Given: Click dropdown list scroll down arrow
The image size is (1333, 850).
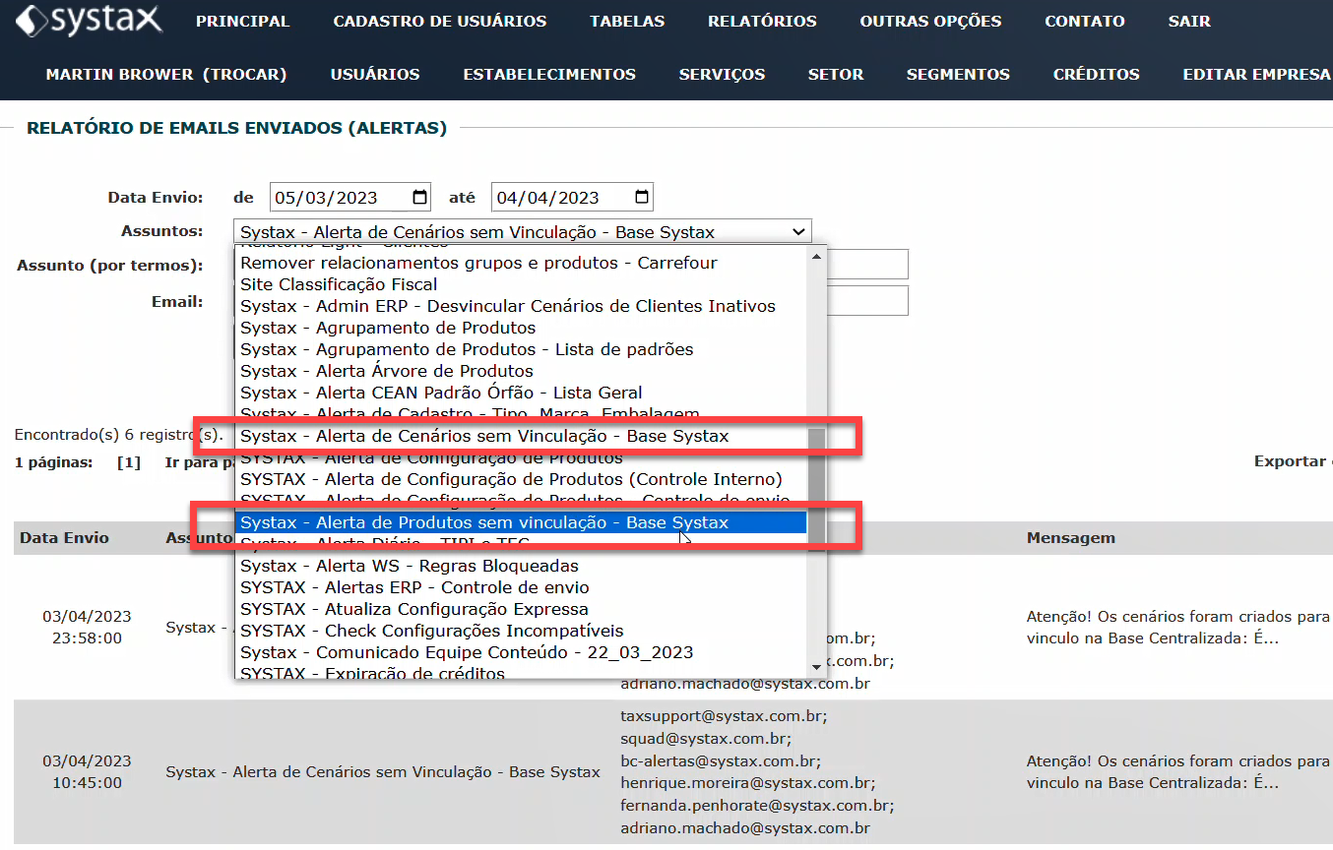Looking at the screenshot, I should (816, 669).
